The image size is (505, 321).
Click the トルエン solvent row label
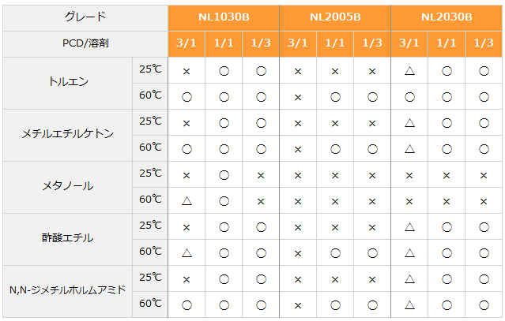pyautogui.click(x=68, y=83)
